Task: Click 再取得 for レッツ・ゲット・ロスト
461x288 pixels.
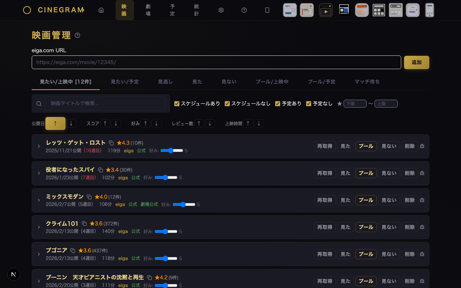Action: click(325, 146)
